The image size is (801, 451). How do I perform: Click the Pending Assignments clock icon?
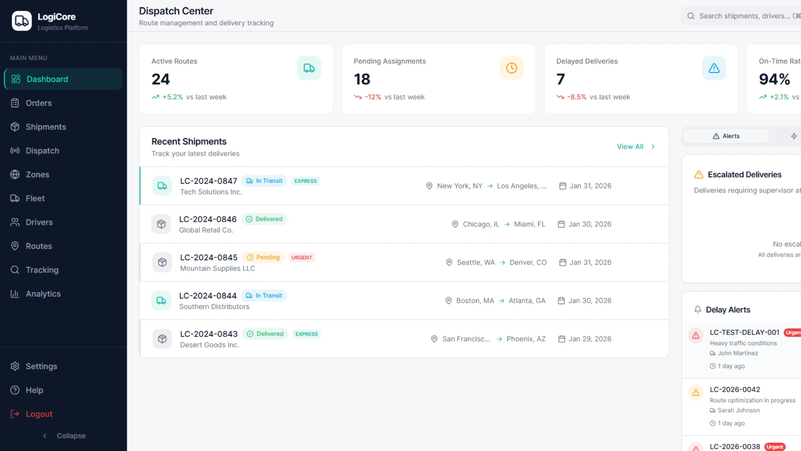click(x=511, y=68)
